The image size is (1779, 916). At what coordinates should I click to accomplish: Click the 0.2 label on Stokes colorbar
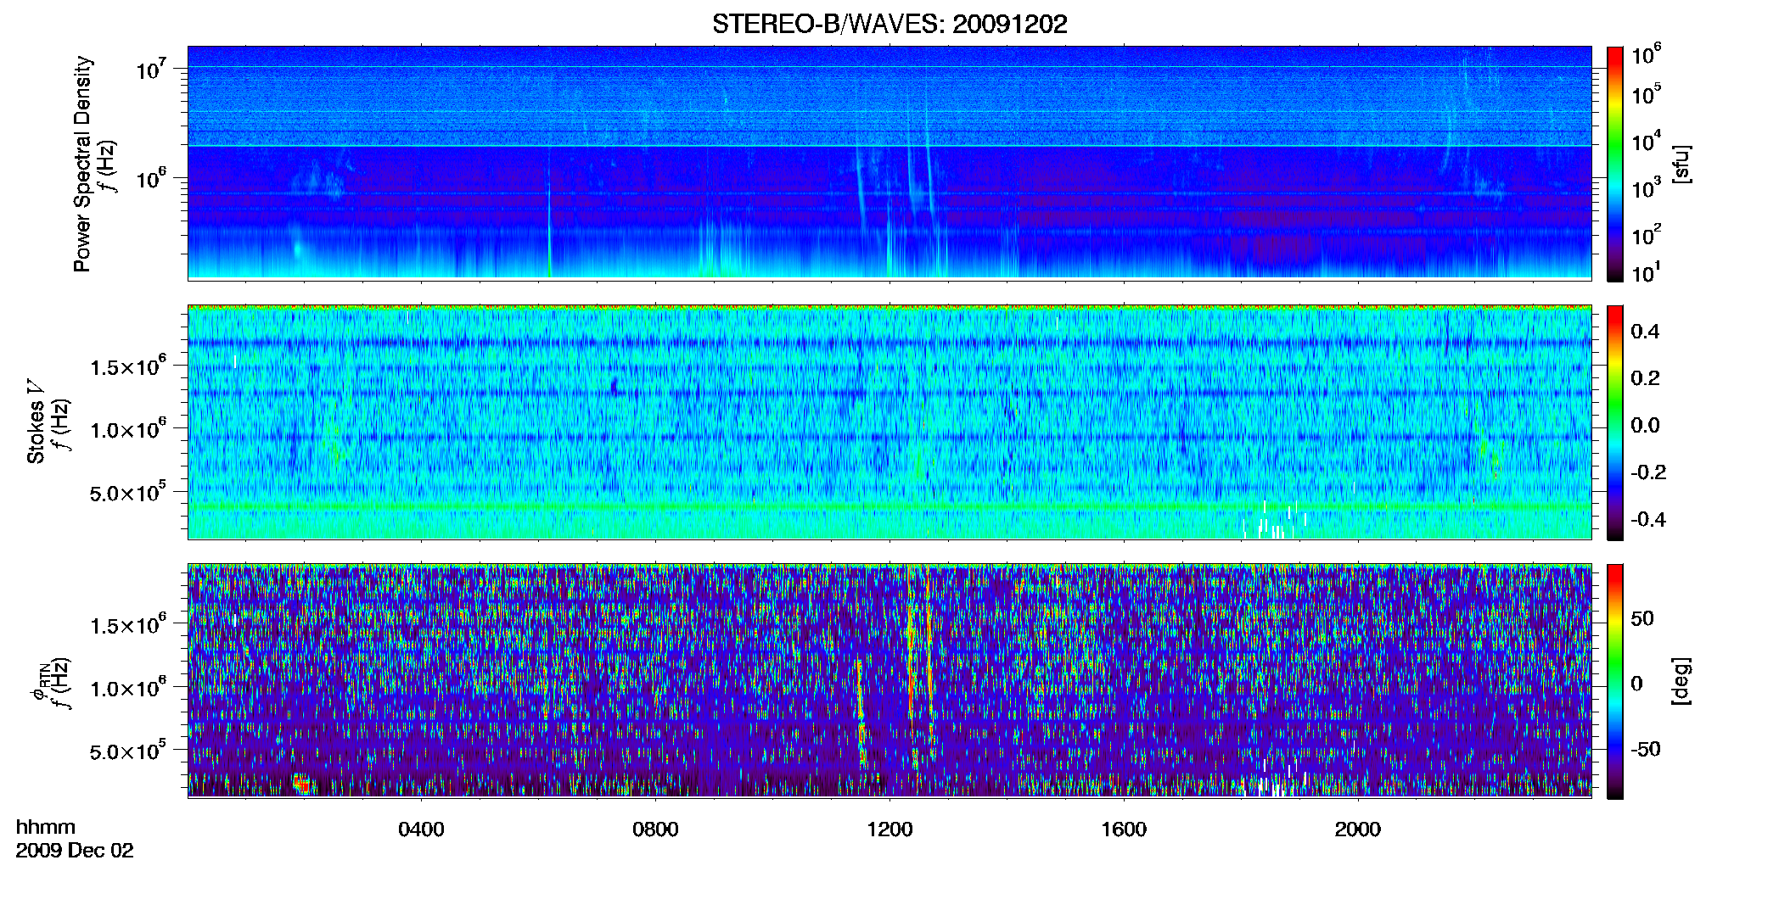[1645, 378]
